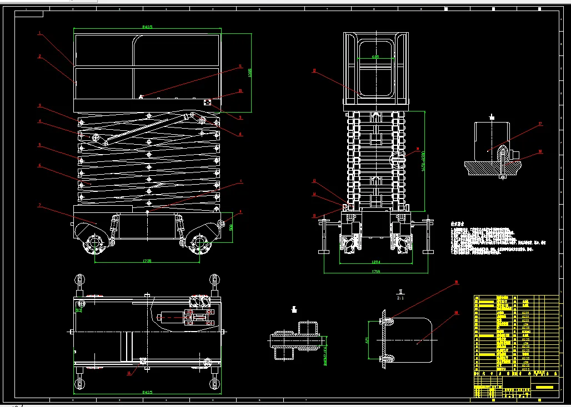The height and width of the screenshot is (407, 571).
Task: Select the pin-joint sectional detail drawing
Action: click(298, 340)
